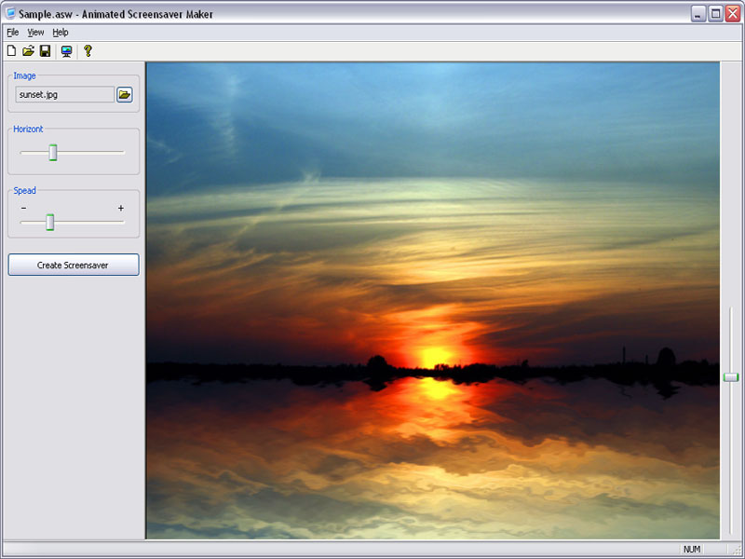Click the vertical horizon slider beside preview
The width and height of the screenshot is (745, 559).
click(x=731, y=377)
